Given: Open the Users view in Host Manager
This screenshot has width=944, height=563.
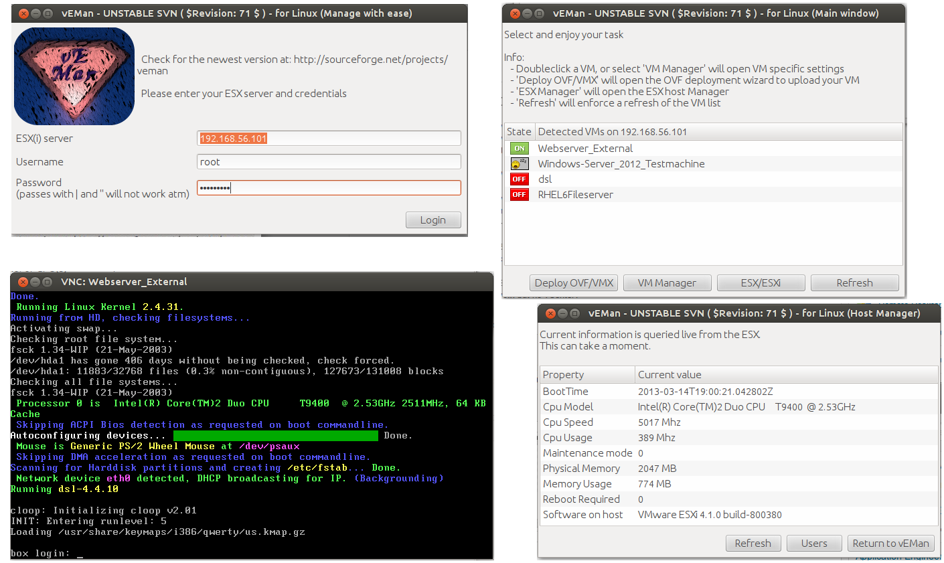Looking at the screenshot, I should (814, 543).
